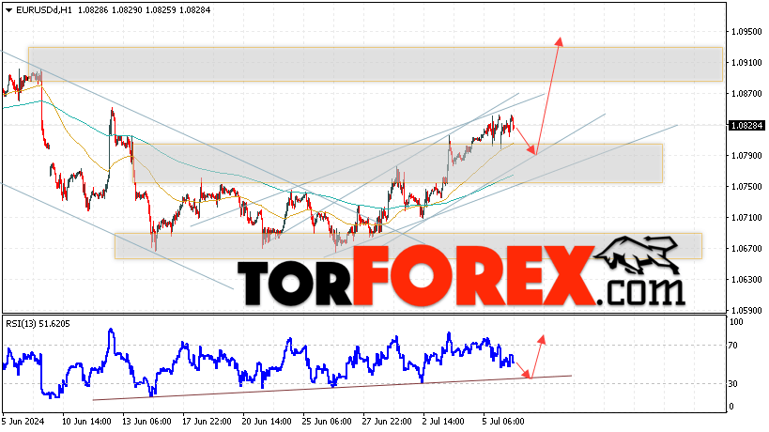Screen dimensions: 769x432
Task: Click the current price tag 1.08284
Action: pos(746,126)
